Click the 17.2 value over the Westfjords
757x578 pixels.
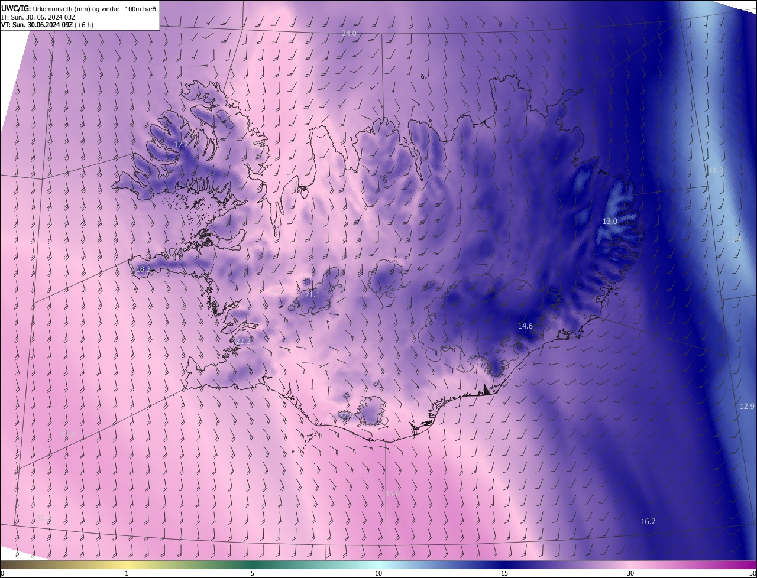tap(181, 144)
